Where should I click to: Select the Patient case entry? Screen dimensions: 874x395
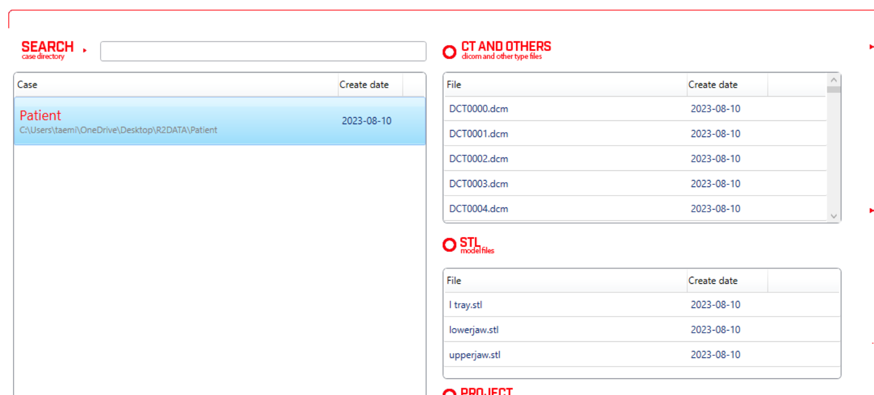click(x=220, y=121)
